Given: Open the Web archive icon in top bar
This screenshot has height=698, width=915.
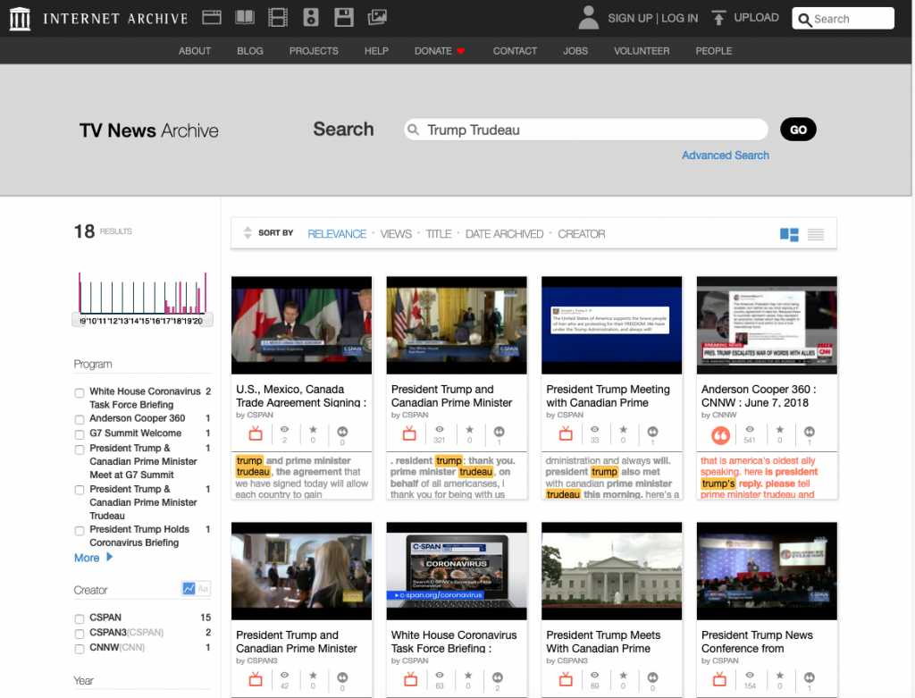Looking at the screenshot, I should coord(211,18).
